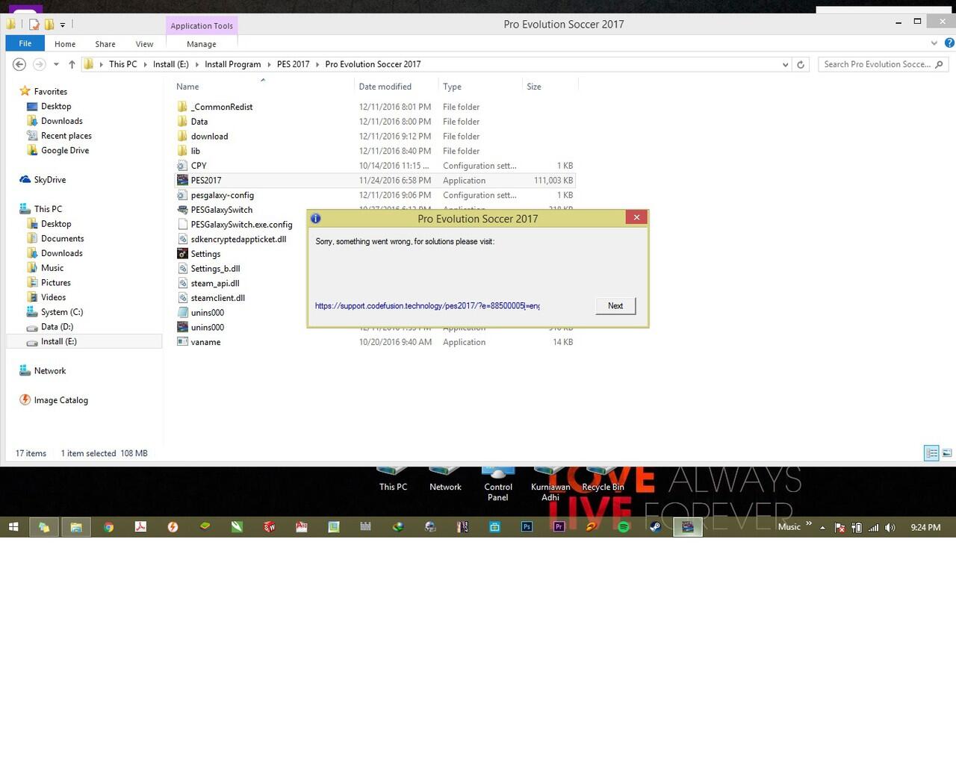
Task: Open the Manage ribbon tab
Action: coord(202,44)
